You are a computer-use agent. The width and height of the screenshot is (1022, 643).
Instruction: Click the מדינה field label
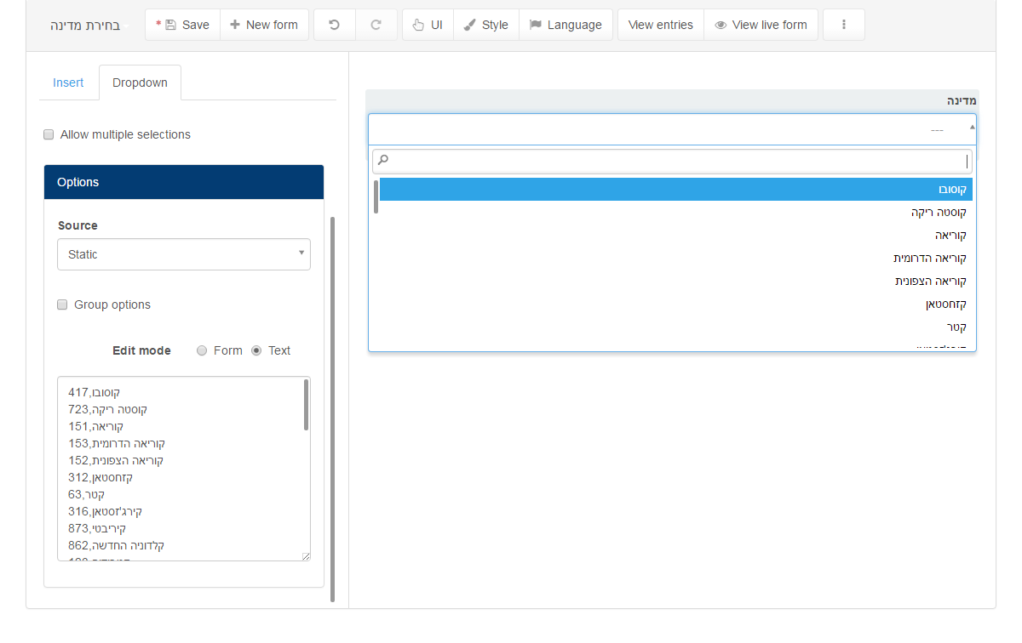pyautogui.click(x=962, y=100)
